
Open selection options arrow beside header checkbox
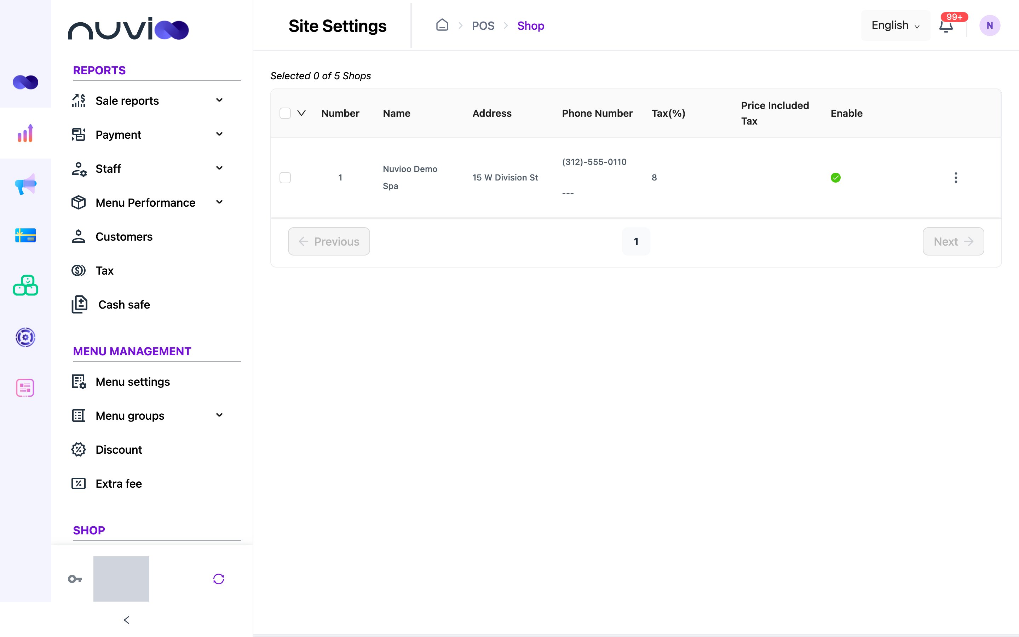[x=301, y=113]
